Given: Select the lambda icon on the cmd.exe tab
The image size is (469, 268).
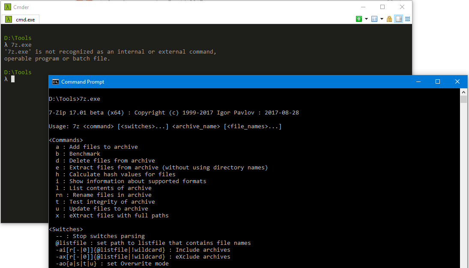Looking at the screenshot, I should coord(8,19).
